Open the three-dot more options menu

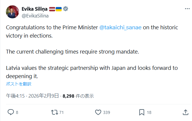[x=187, y=9]
